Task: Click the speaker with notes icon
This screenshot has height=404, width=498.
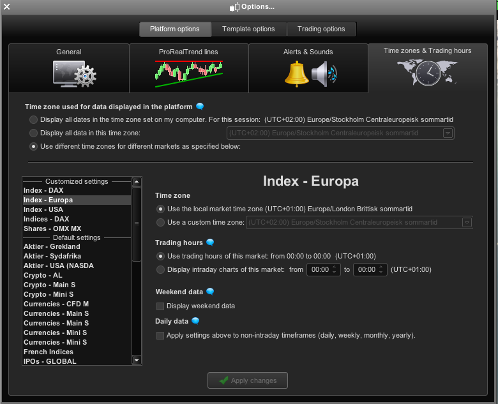Action: (x=324, y=74)
